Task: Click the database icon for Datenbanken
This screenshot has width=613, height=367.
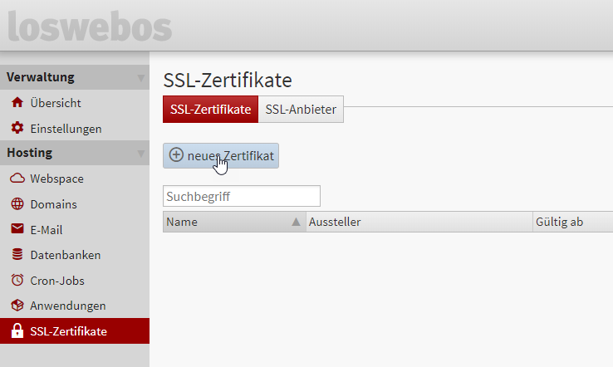Action: 17,255
